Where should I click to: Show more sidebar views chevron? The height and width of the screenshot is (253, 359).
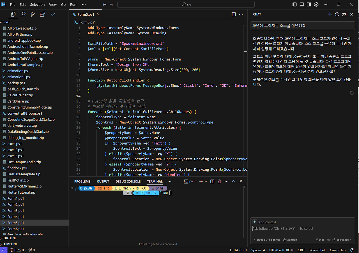(x=53, y=14)
